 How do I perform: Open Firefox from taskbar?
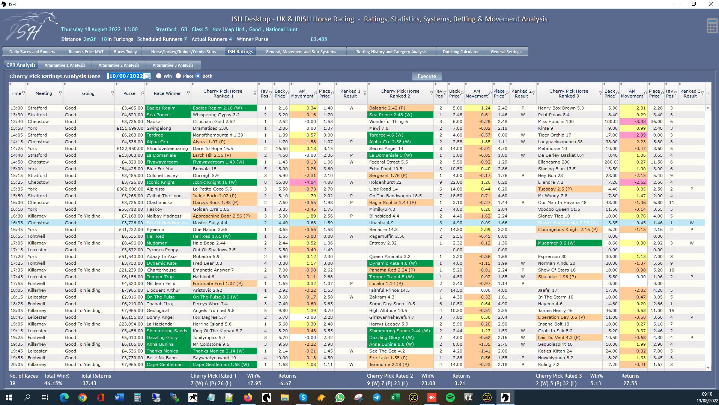[248, 397]
